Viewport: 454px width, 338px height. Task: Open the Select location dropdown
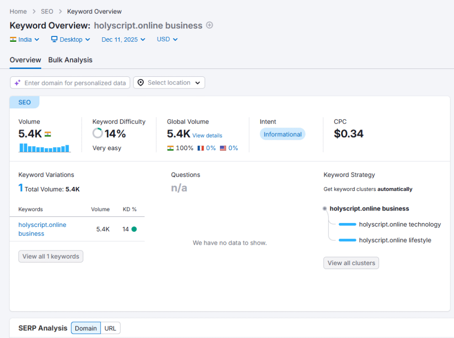pyautogui.click(x=169, y=83)
